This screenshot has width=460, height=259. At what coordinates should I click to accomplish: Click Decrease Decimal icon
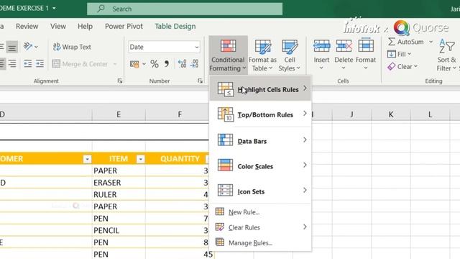pos(195,64)
